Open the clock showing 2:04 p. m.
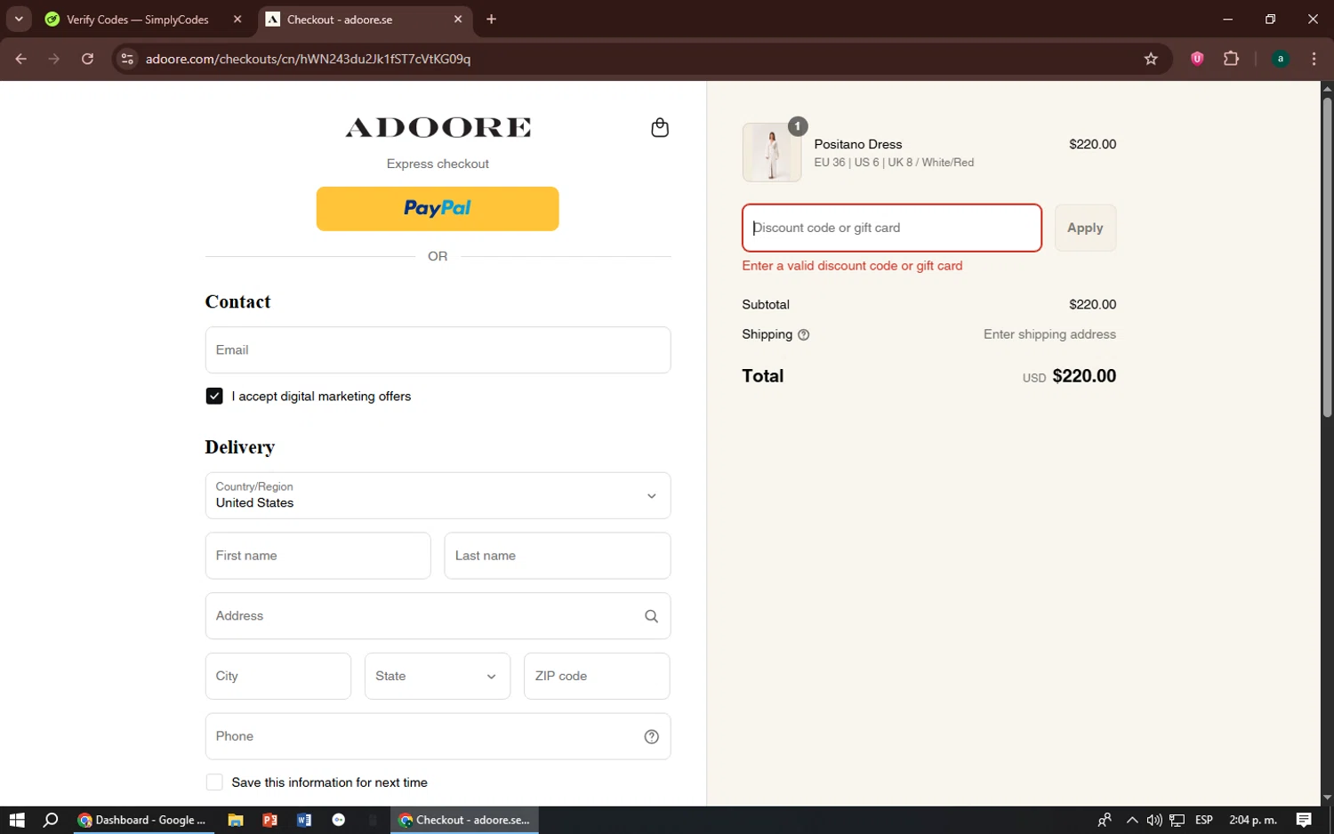 click(1252, 820)
